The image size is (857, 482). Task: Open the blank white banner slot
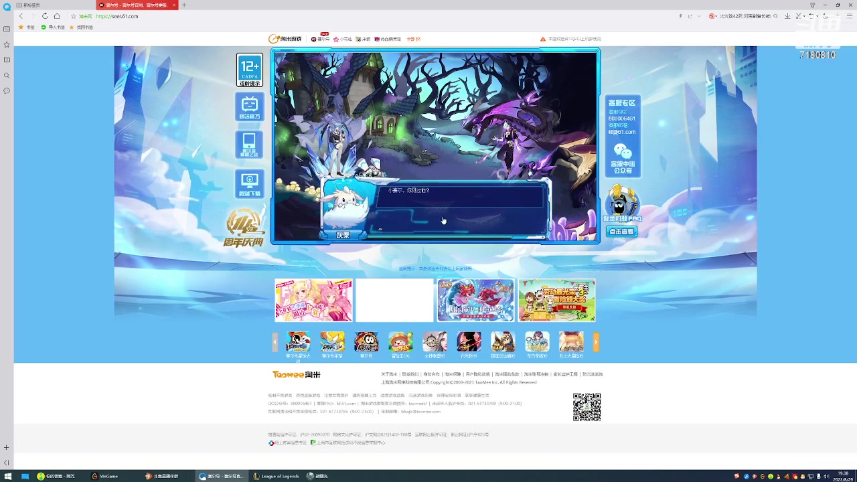pyautogui.click(x=394, y=300)
